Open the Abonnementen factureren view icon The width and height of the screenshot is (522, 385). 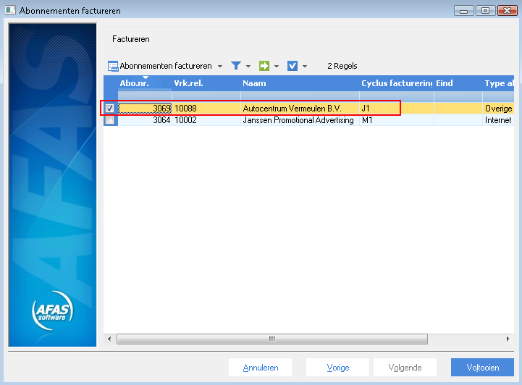(x=113, y=66)
